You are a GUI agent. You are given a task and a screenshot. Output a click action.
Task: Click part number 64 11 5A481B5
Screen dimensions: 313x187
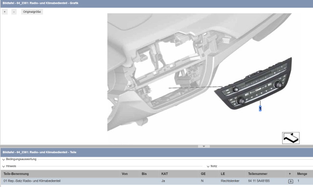click(259, 181)
